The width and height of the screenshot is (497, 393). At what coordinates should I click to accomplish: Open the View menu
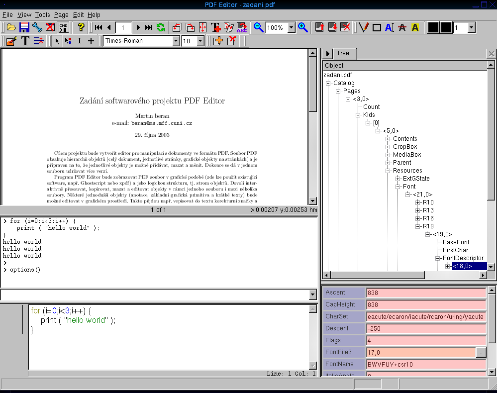tap(24, 15)
